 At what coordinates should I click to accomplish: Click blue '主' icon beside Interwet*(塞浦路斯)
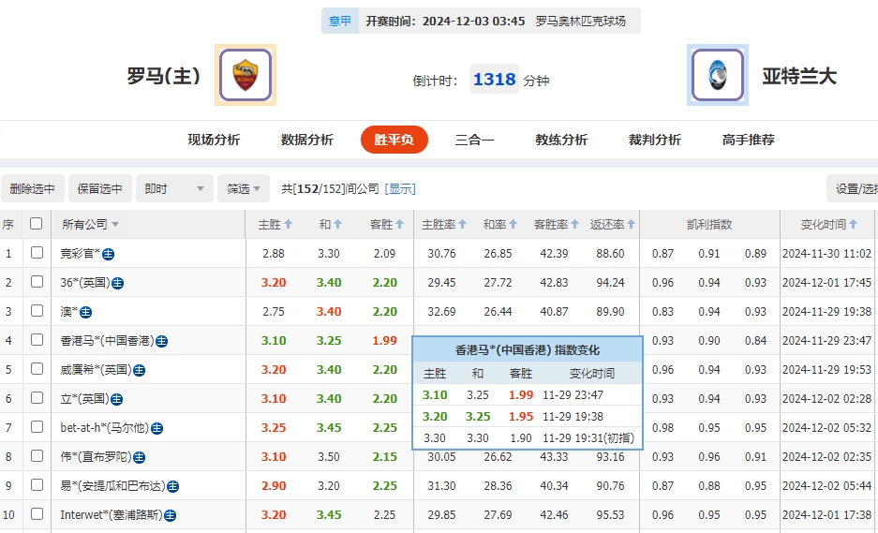(x=171, y=515)
